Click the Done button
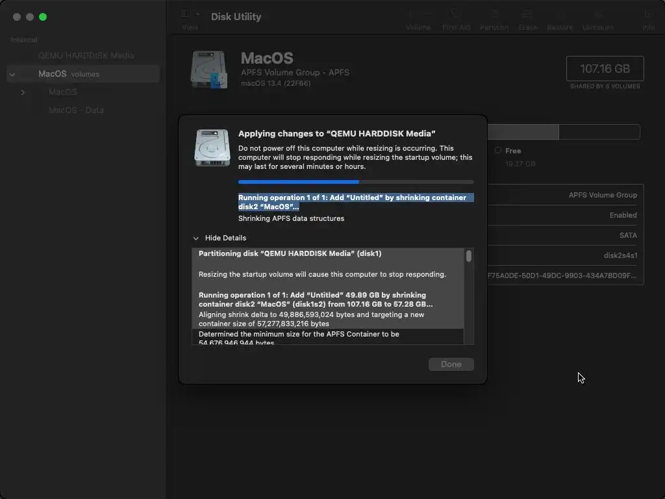The image size is (665, 499). [451, 365]
